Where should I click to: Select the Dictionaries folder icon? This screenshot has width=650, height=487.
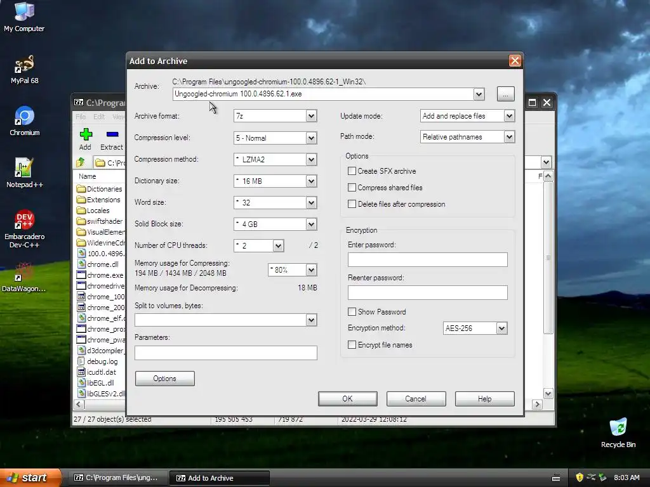click(81, 189)
